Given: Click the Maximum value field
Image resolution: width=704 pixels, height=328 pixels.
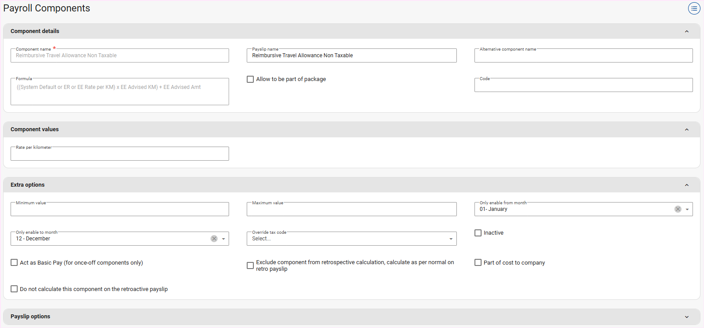Looking at the screenshot, I should pos(351,209).
